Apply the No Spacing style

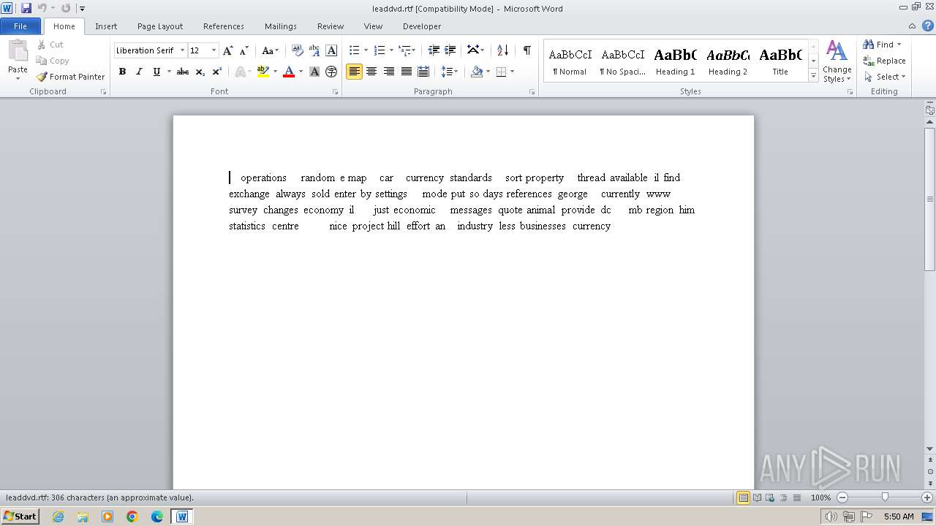click(x=622, y=61)
